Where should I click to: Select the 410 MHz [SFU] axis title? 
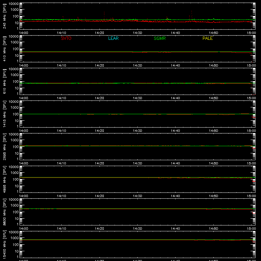[x=4, y=49]
